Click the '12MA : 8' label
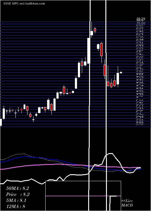Screen dimensions: 151x211 point(15,206)
